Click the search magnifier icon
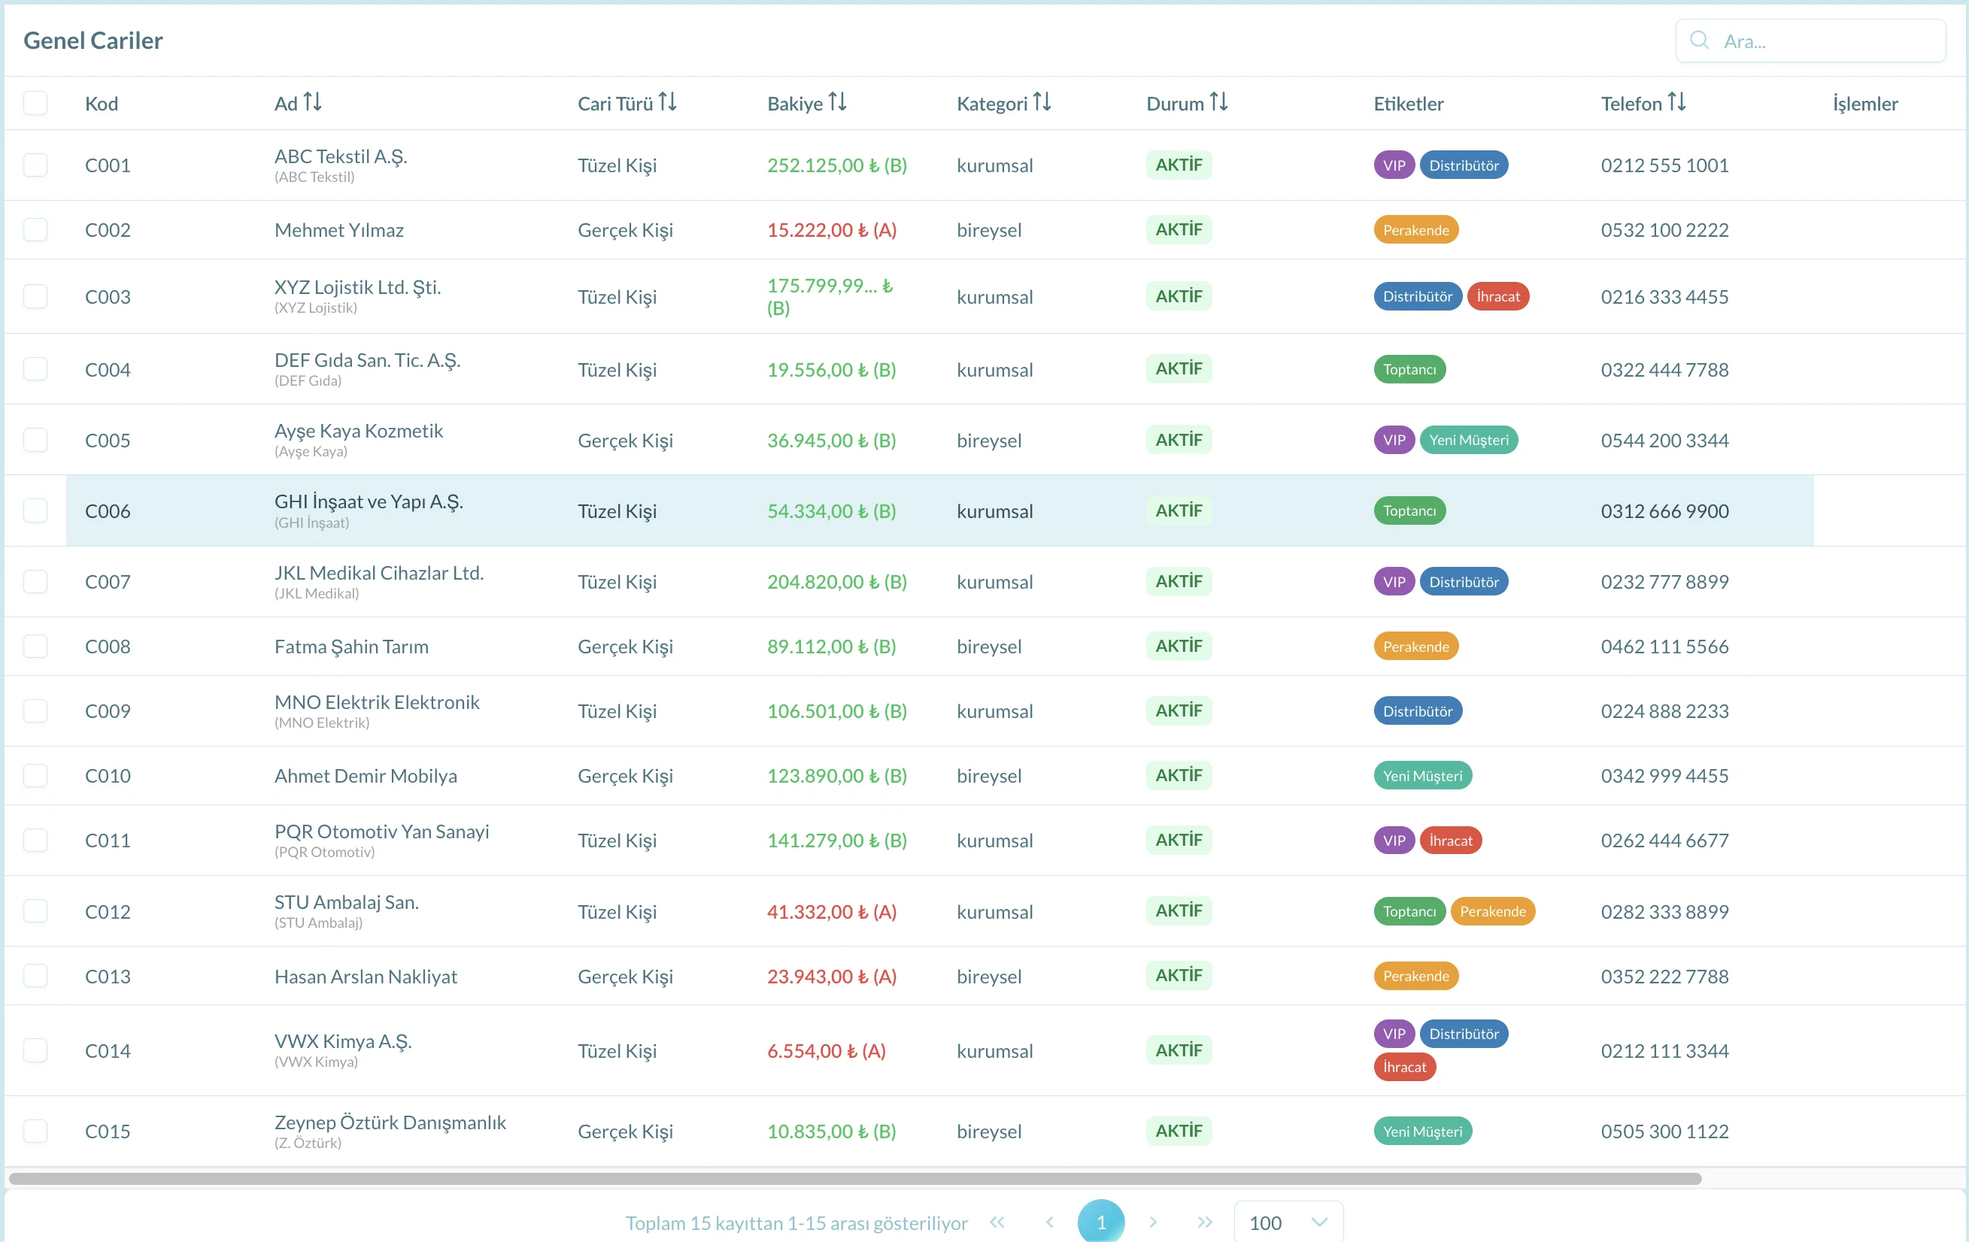This screenshot has width=1969, height=1242. click(1698, 40)
